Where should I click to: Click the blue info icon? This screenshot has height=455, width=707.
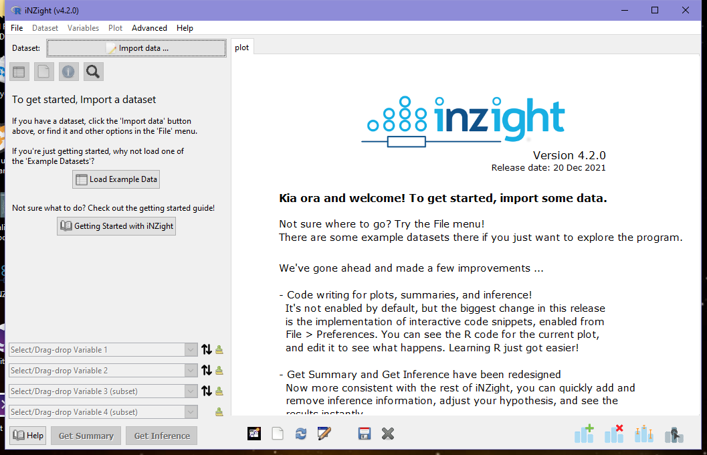[x=68, y=72]
